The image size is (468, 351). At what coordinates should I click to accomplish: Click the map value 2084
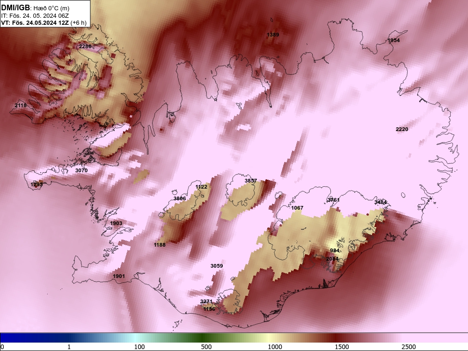point(332,259)
